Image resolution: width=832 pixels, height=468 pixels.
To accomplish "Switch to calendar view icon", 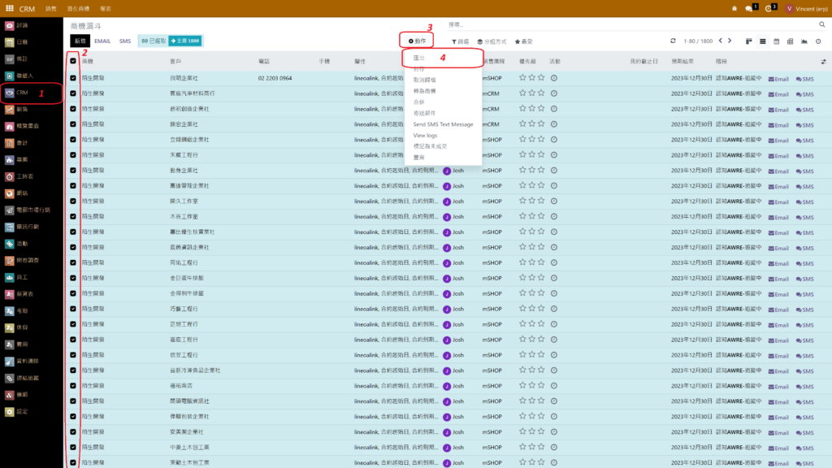I will 777,41.
